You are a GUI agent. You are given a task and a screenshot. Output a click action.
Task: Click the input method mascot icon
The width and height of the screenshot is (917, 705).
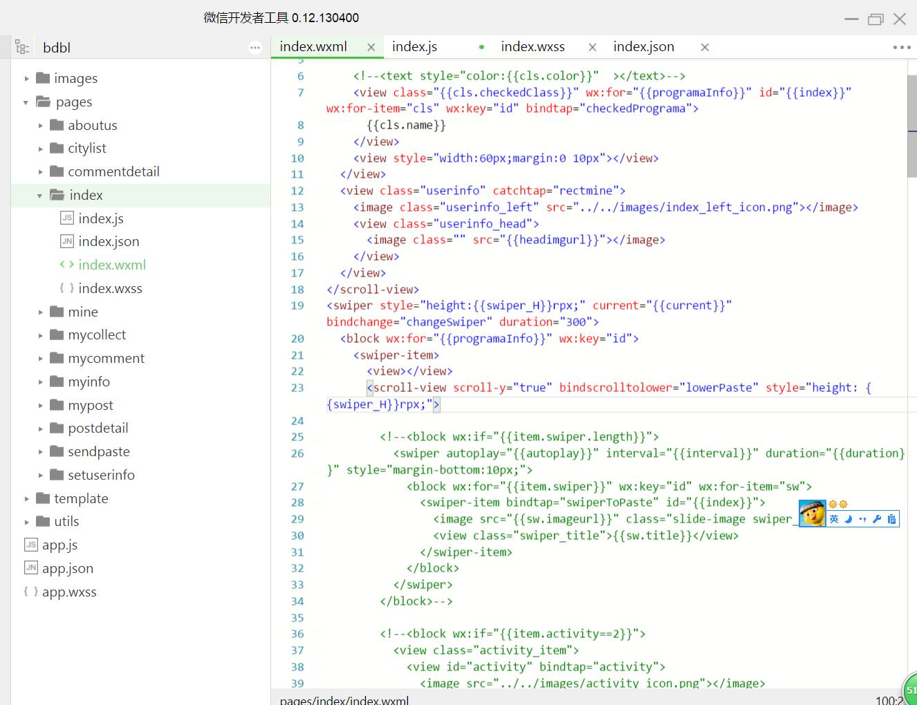813,514
